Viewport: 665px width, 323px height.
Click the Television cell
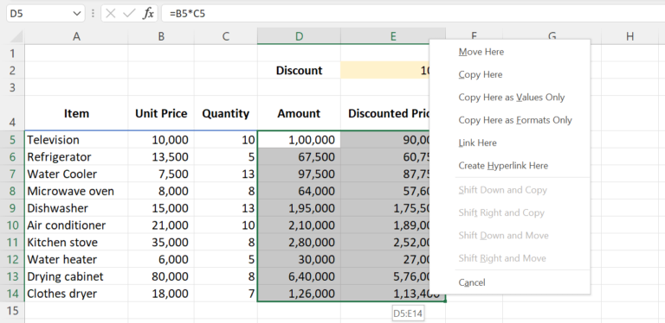point(76,140)
